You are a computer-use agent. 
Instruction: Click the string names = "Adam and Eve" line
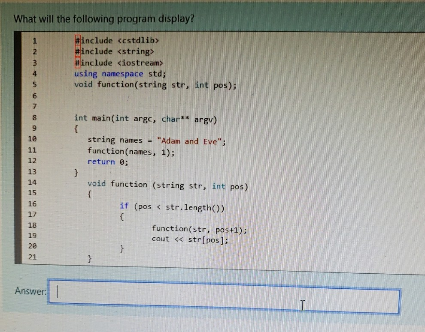click(156, 141)
